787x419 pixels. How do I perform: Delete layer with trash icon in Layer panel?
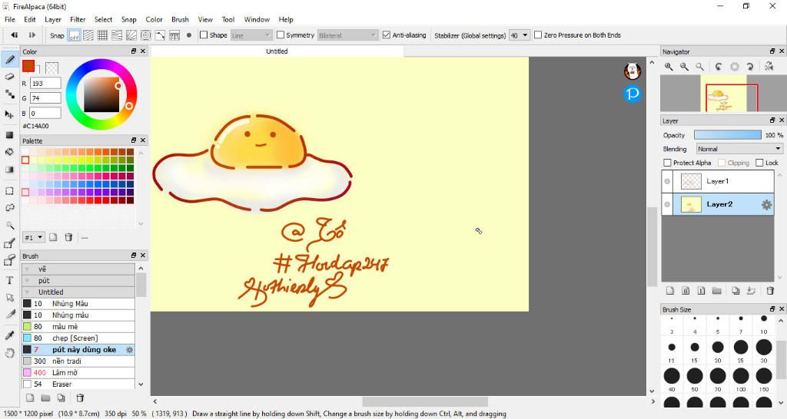tap(770, 291)
